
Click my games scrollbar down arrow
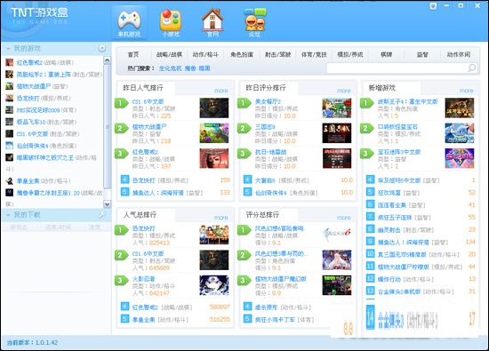pos(107,204)
